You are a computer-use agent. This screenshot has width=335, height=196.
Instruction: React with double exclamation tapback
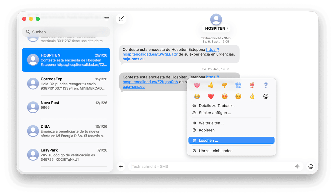pyautogui.click(x=252, y=85)
